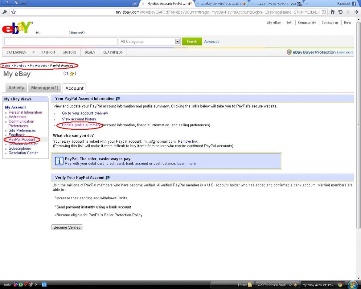Click the bookmark star in address bar
Image resolution: width=361 pixels, height=289 pixels.
click(x=13, y=12)
